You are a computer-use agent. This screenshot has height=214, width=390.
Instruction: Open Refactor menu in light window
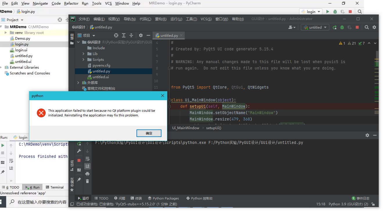(71, 3)
